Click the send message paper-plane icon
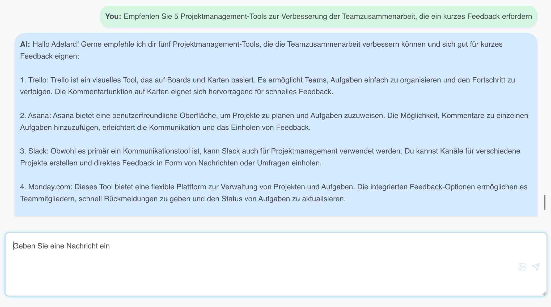 coord(536,267)
